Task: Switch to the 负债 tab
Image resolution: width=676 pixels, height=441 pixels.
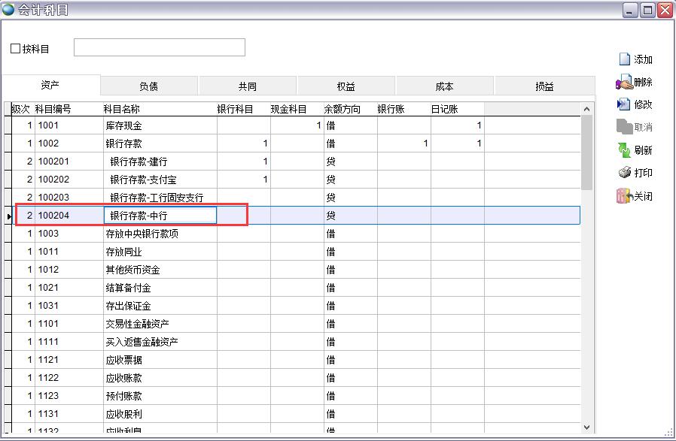Action: coord(148,86)
